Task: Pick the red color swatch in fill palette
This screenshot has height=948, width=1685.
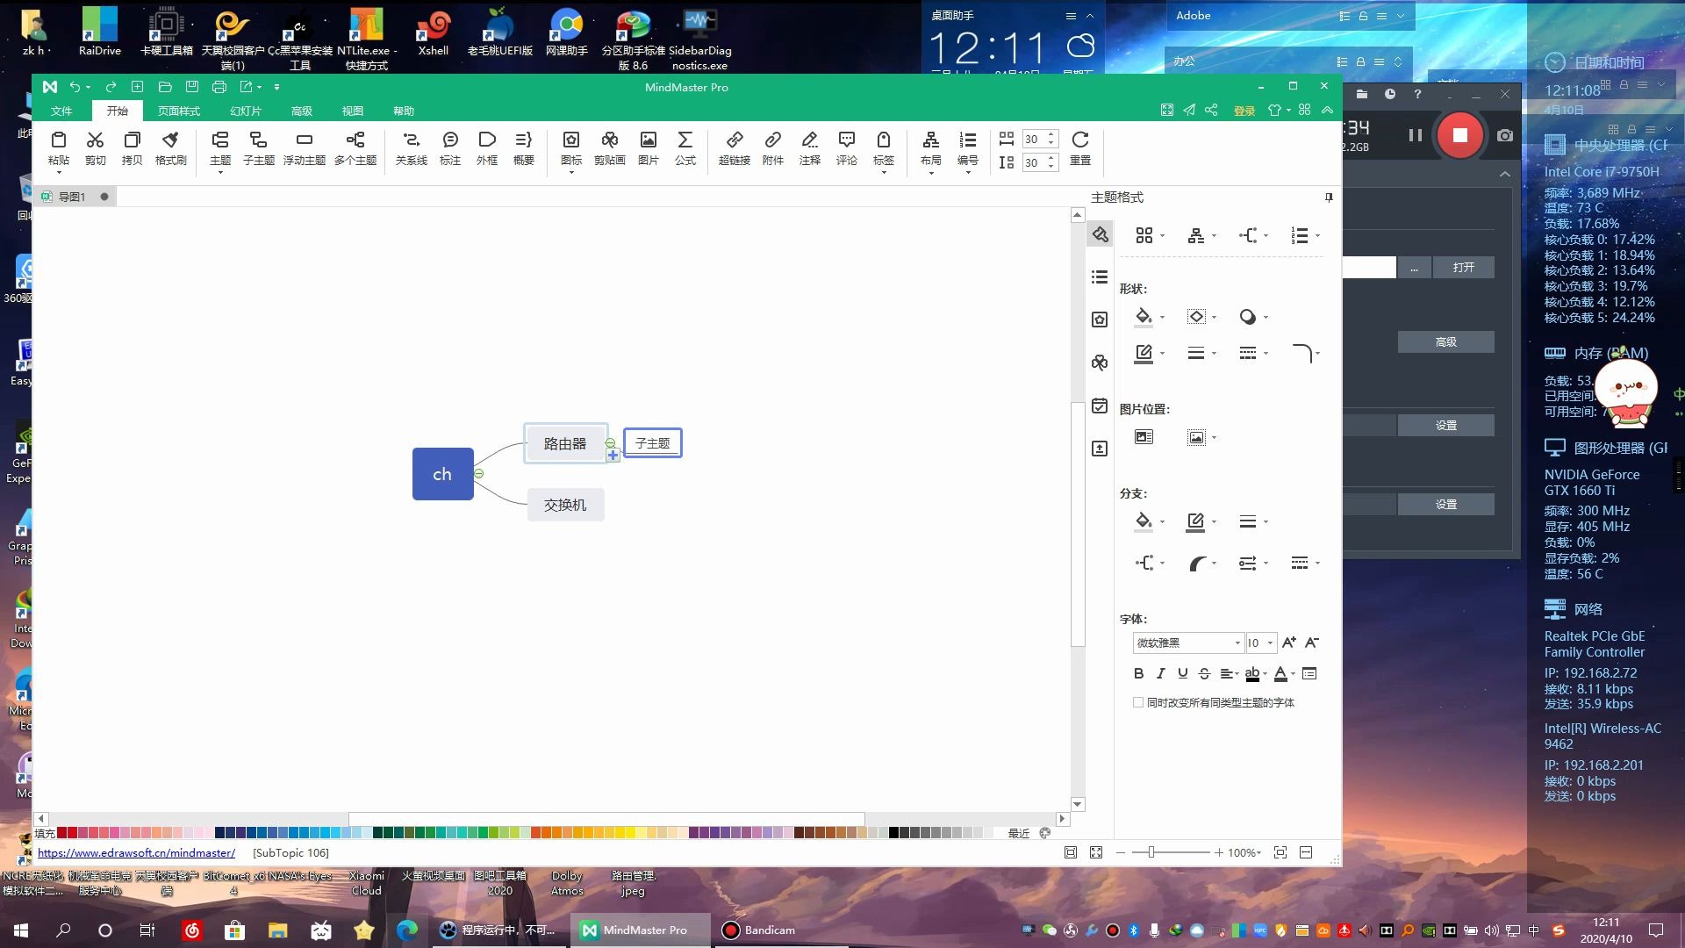Action: [x=72, y=833]
